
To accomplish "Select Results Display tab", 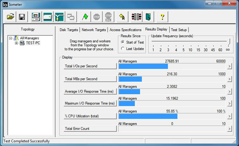I will [156, 29].
